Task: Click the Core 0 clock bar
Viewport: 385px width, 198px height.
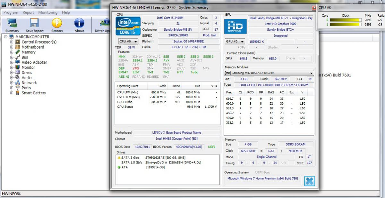Action: [x=346, y=20]
